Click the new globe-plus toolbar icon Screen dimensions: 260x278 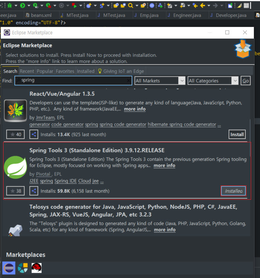tap(89, 6)
